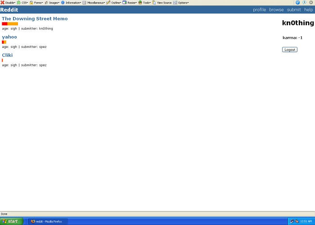Viewport: 315px width, 225px height.
Task: Click the Windows Start button
Action: 11,221
